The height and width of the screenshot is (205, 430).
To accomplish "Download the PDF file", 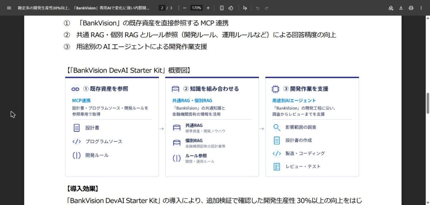I will [401, 8].
